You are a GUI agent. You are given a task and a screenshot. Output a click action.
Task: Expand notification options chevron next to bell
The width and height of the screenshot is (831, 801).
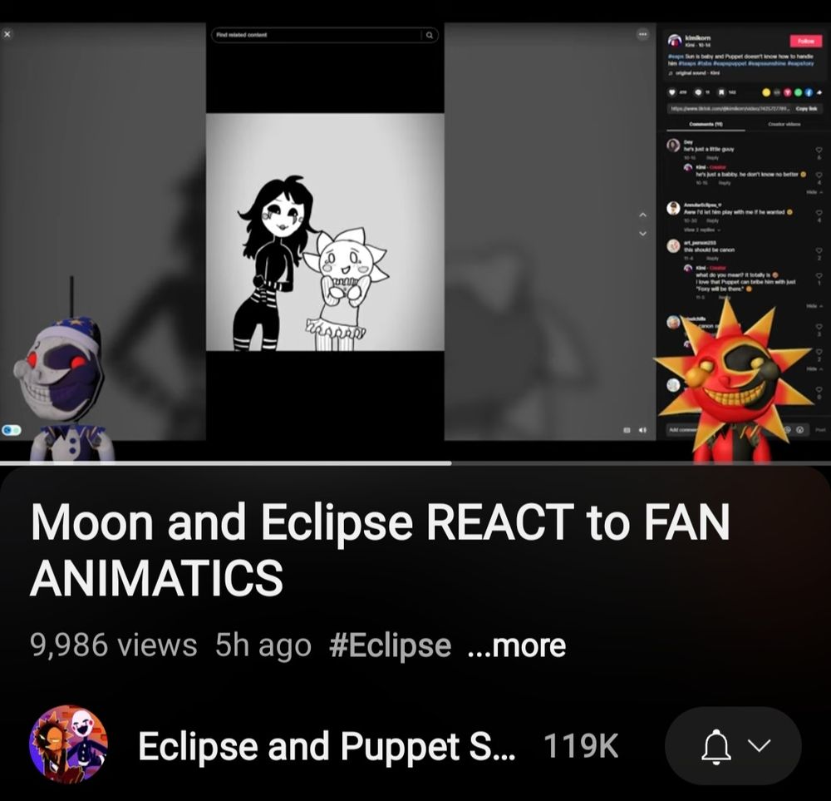click(759, 746)
